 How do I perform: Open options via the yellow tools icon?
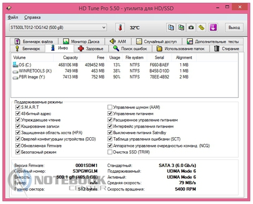[x=201, y=27]
